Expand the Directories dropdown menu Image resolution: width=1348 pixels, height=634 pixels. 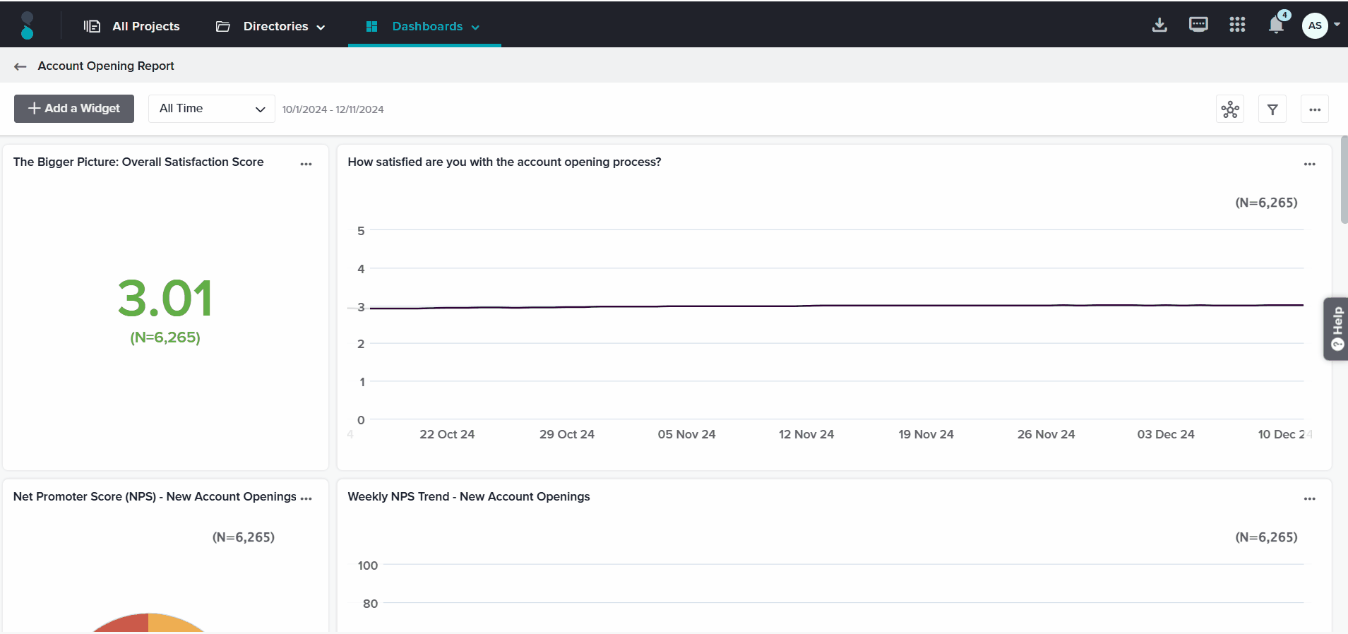coord(271,26)
